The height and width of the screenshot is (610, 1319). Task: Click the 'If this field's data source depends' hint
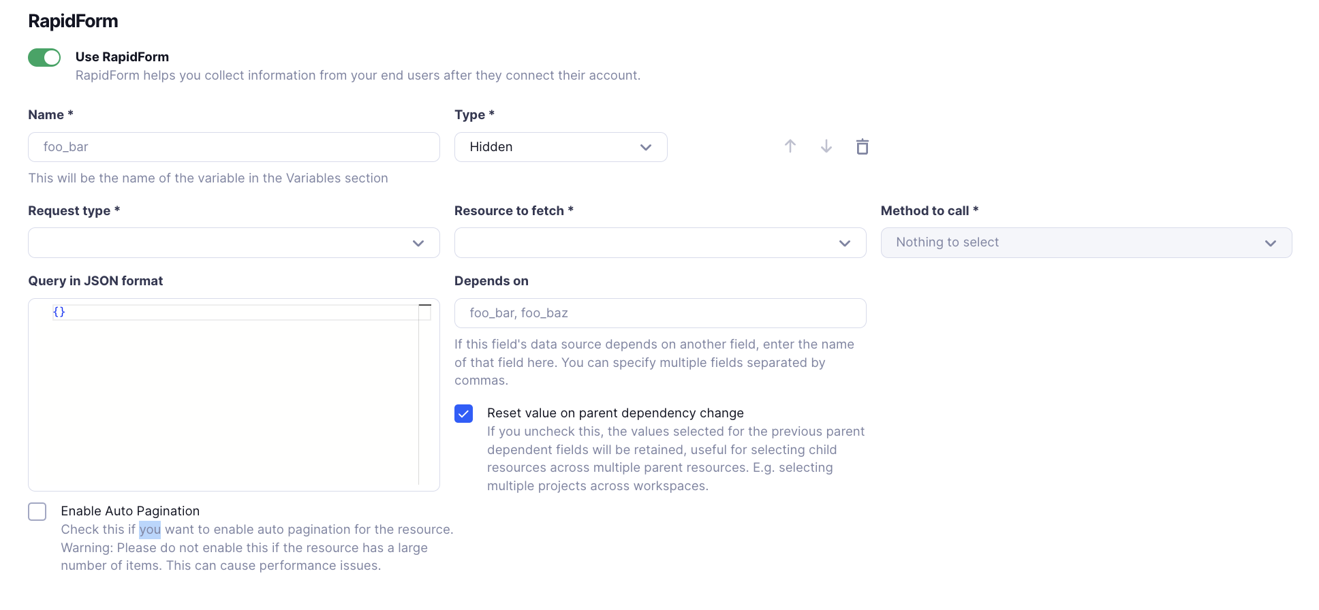pyautogui.click(x=654, y=362)
